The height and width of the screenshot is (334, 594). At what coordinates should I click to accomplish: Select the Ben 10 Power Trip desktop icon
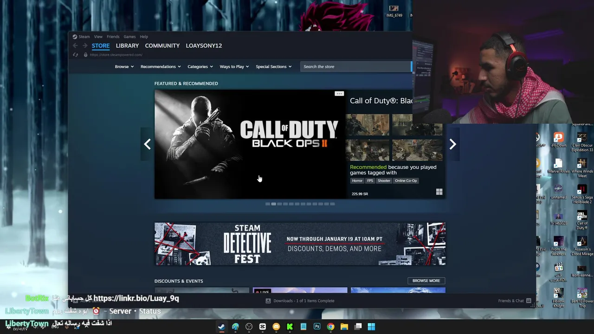pyautogui.click(x=582, y=298)
